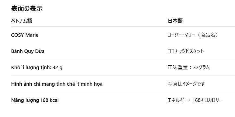The height and width of the screenshot is (117, 235).
Task: Click the 32グラム weight value
Action: click(x=202, y=67)
